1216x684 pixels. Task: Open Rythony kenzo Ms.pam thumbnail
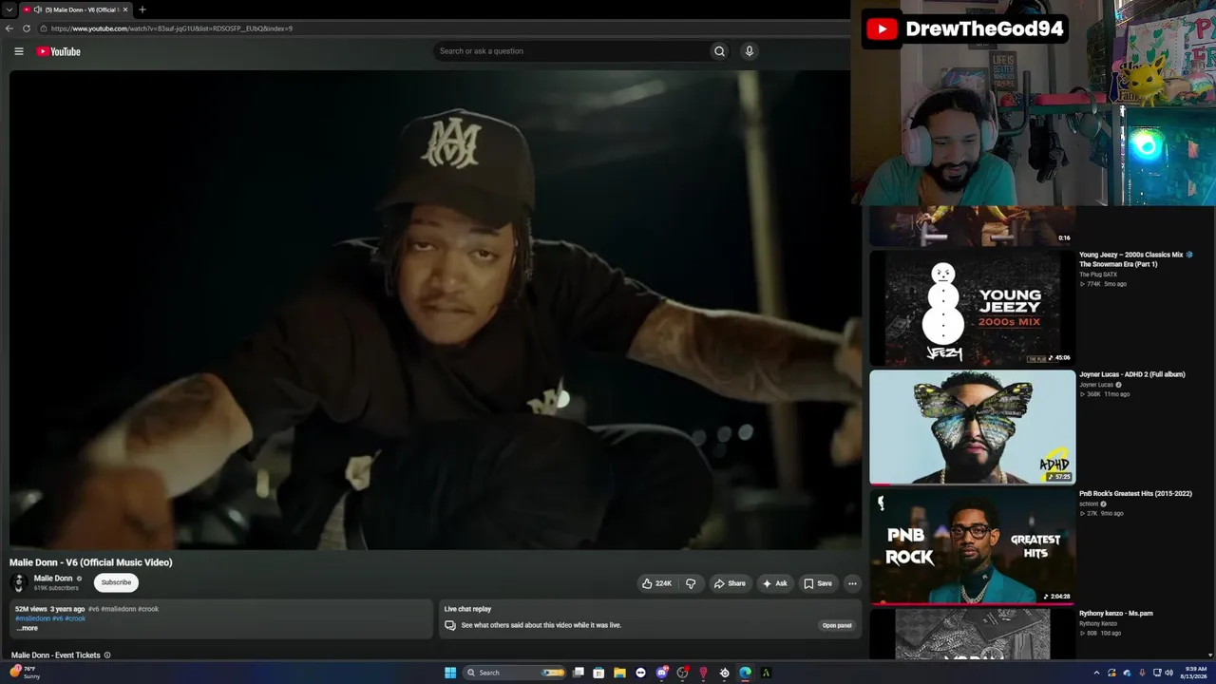coord(973,634)
